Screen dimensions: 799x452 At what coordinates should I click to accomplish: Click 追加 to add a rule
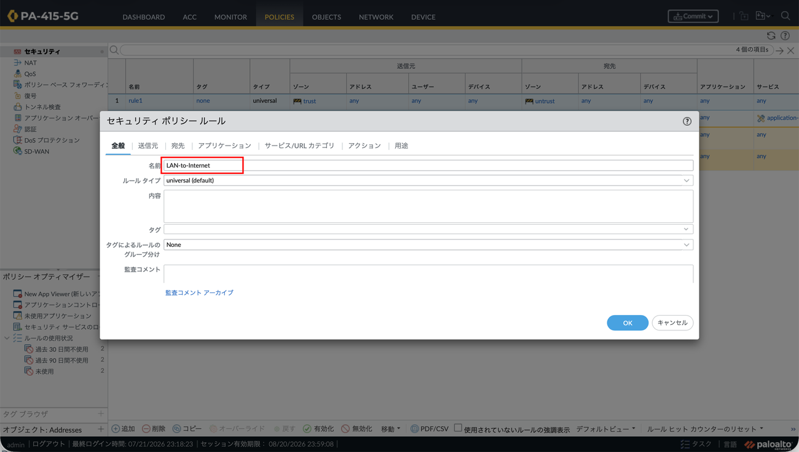coord(123,429)
